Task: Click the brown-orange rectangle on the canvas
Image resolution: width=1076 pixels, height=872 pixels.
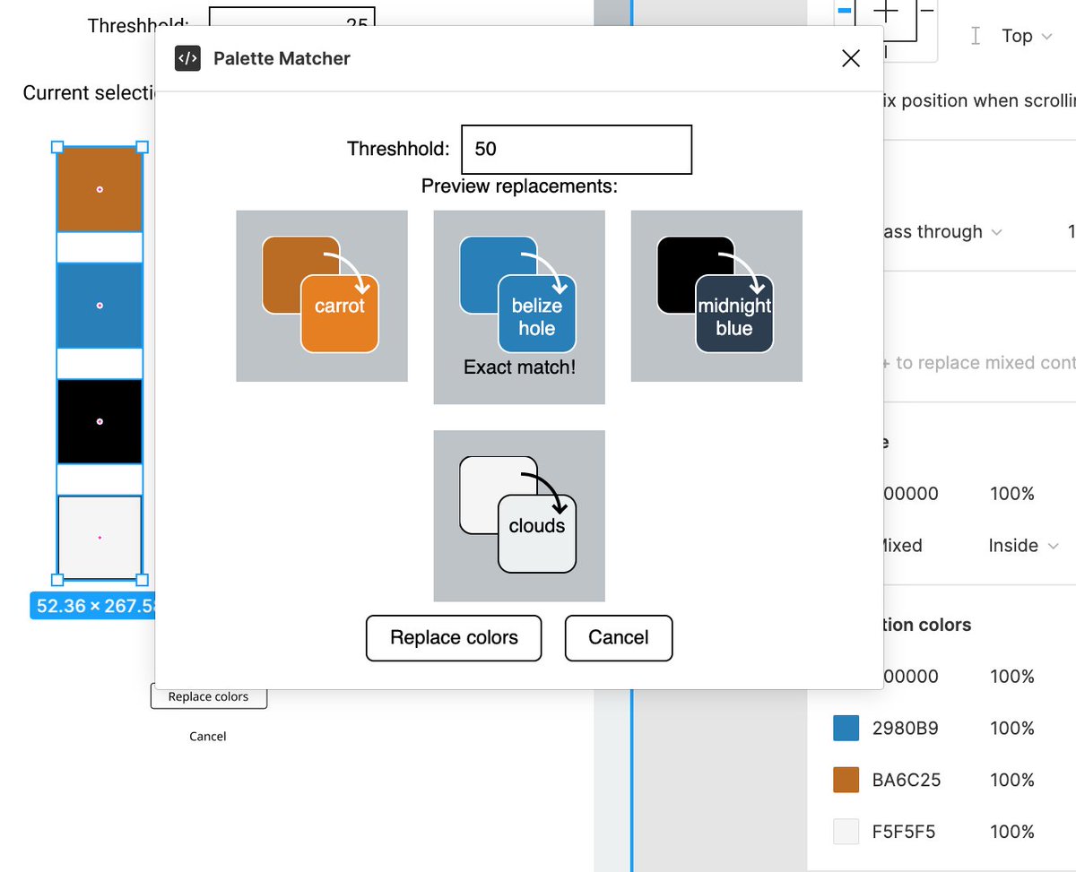Action: pyautogui.click(x=100, y=189)
